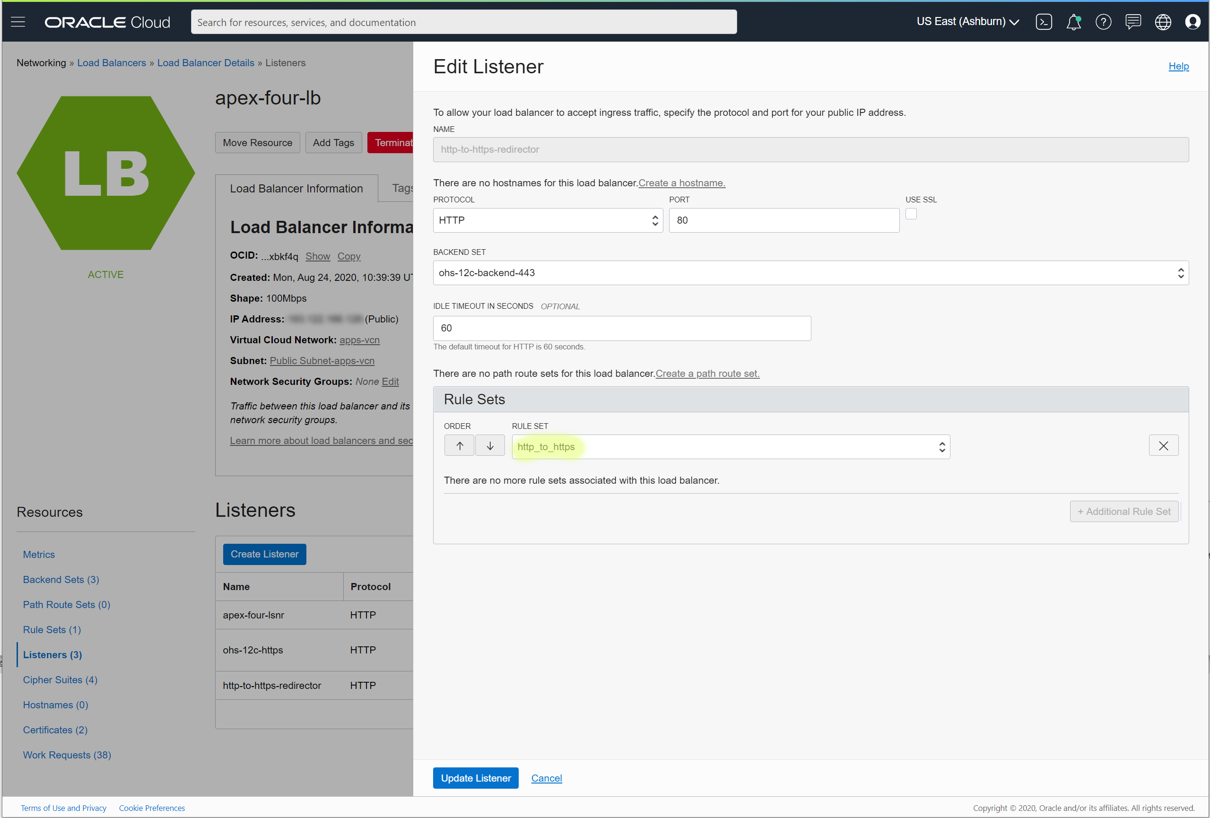
Task: Click the Oracle Cloud logo
Action: (x=107, y=21)
